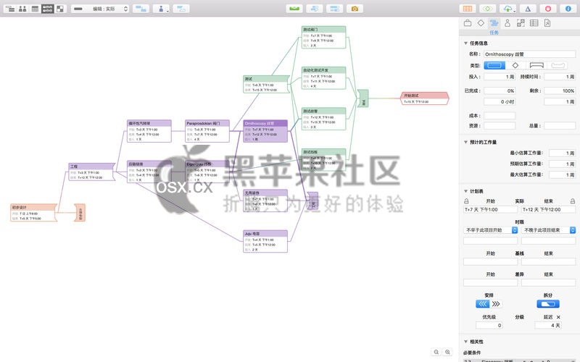This screenshot has width=580, height=362.
Task: Collapse the 预计的工作量 section
Action: (x=465, y=142)
